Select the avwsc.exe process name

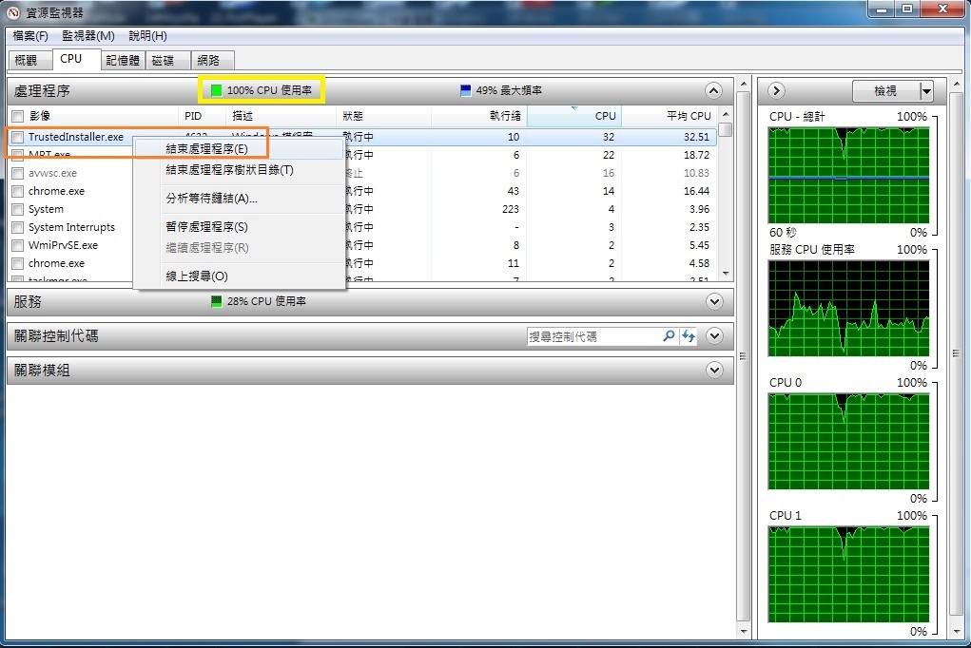point(52,173)
